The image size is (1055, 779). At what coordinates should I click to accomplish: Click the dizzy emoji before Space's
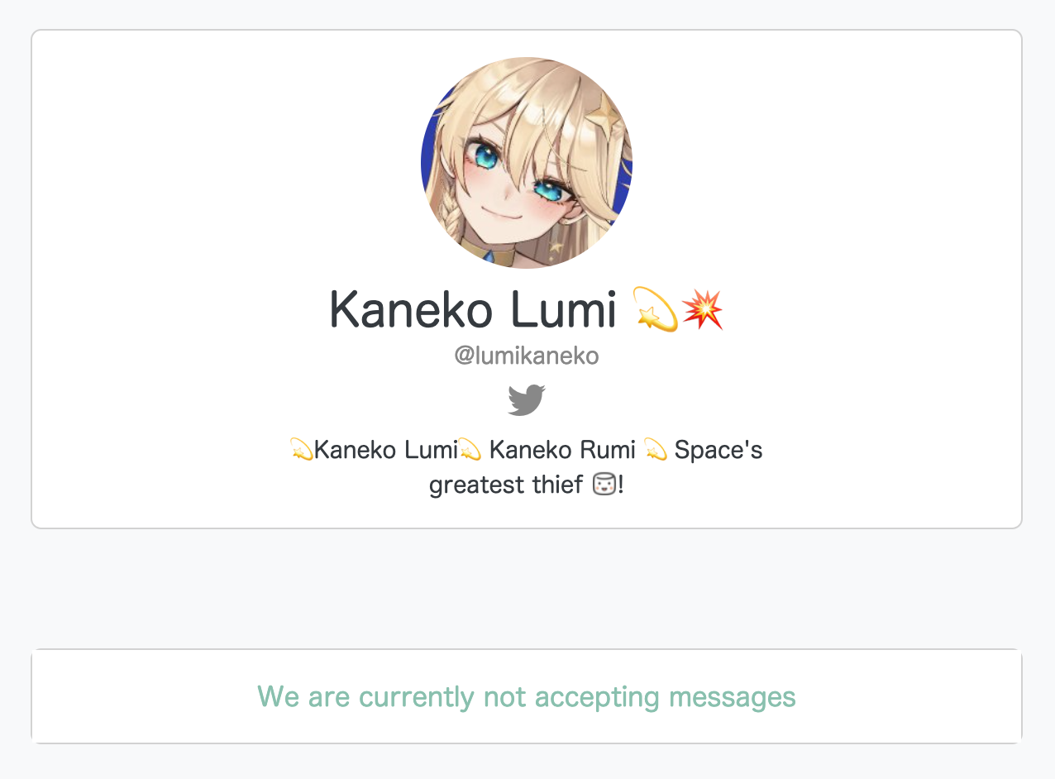pyautogui.click(x=655, y=450)
